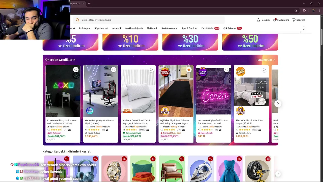This screenshot has height=182, width=323.
Task: Favorite the Madame Coco Klimalı Yastık
Action: point(151,70)
